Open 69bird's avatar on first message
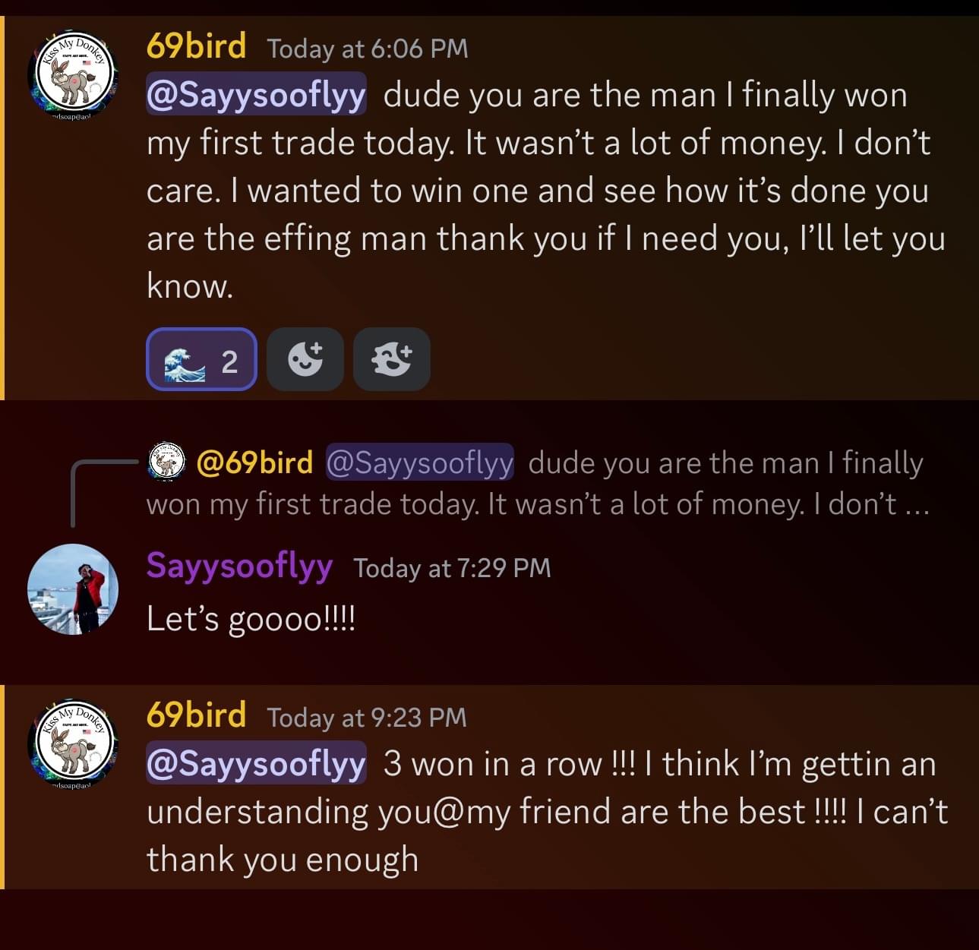Viewport: 979px width, 950px height. tap(73, 74)
